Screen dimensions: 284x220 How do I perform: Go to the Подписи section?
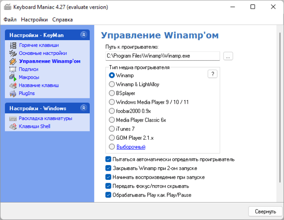click(x=28, y=69)
